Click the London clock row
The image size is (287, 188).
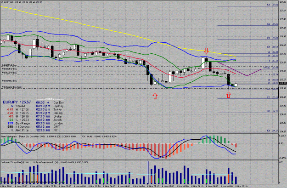[x=50, y=123]
